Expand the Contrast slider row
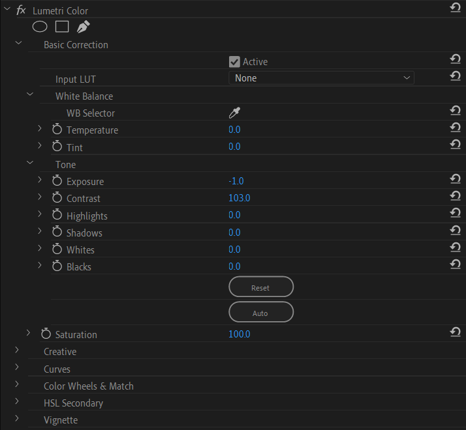The image size is (466, 430). [x=40, y=197]
